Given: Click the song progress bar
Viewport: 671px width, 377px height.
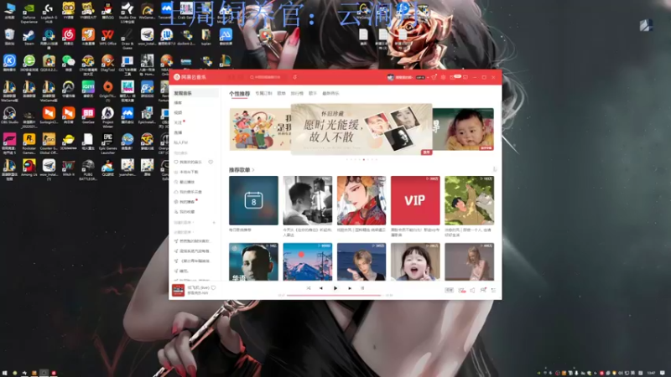Looking at the screenshot, I should pos(335,295).
